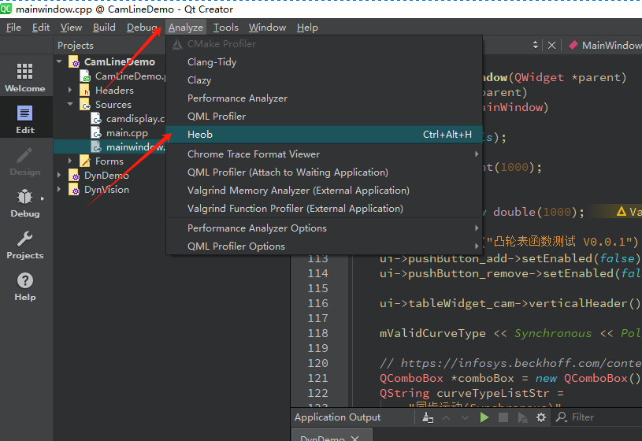Image resolution: width=642 pixels, height=441 pixels.
Task: Click the Sources folder icon
Action: [x=85, y=105]
